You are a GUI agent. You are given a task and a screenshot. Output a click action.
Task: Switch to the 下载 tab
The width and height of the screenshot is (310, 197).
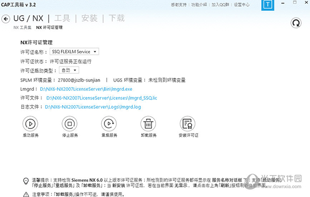point(117,18)
